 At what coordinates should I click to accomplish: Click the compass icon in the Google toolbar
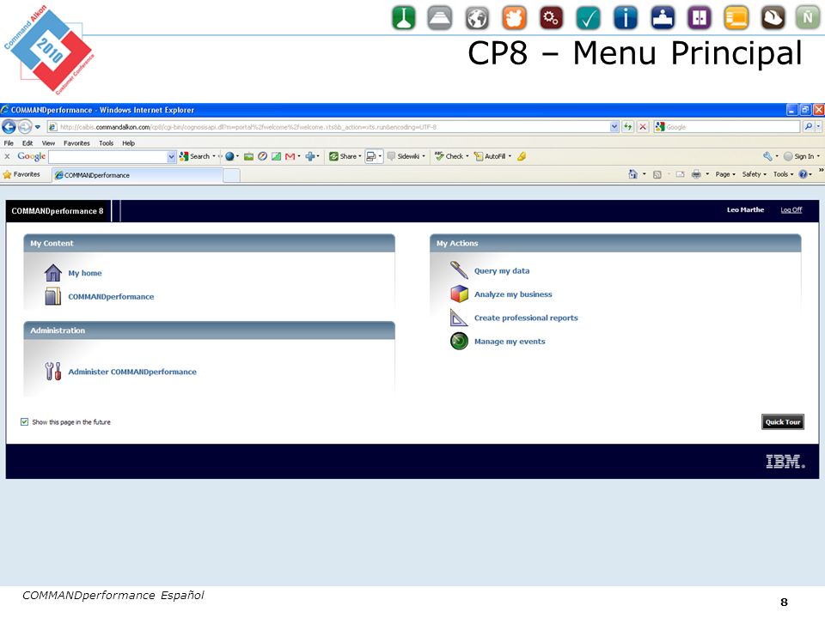coord(262,156)
